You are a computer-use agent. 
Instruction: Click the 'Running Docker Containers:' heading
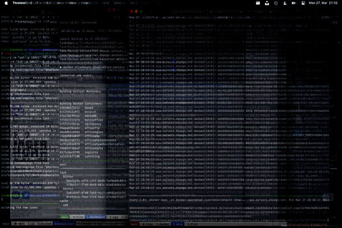click(81, 103)
